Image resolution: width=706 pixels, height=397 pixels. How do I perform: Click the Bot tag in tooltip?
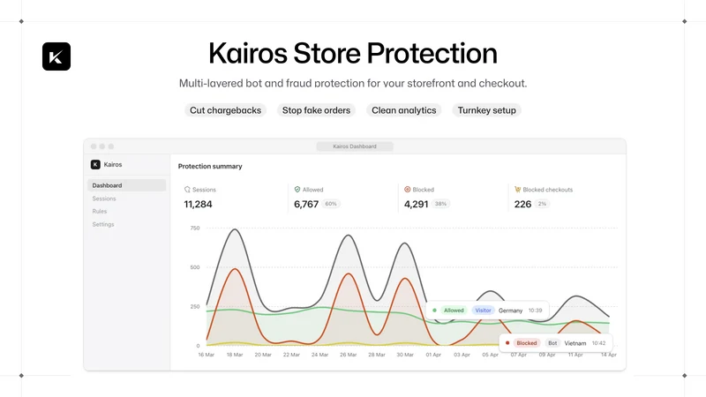[x=552, y=343]
